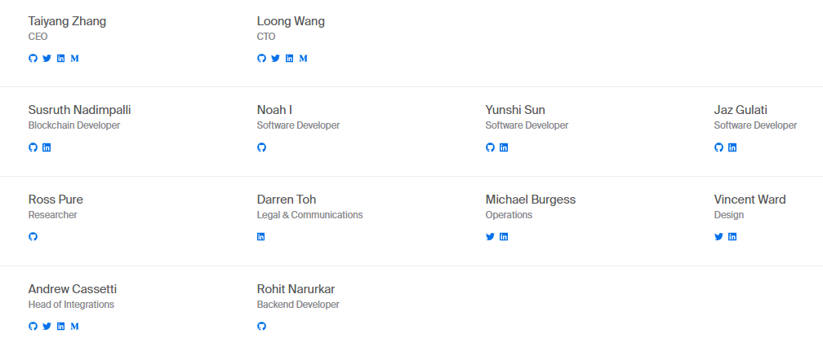This screenshot has width=823, height=360.
Task: Click the Head of Integrations title
Action: (71, 305)
